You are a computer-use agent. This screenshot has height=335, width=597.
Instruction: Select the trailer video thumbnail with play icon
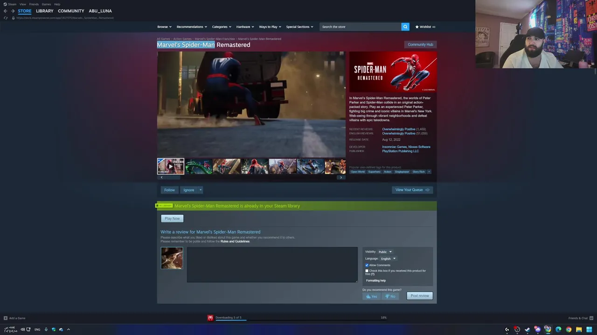[x=171, y=166]
